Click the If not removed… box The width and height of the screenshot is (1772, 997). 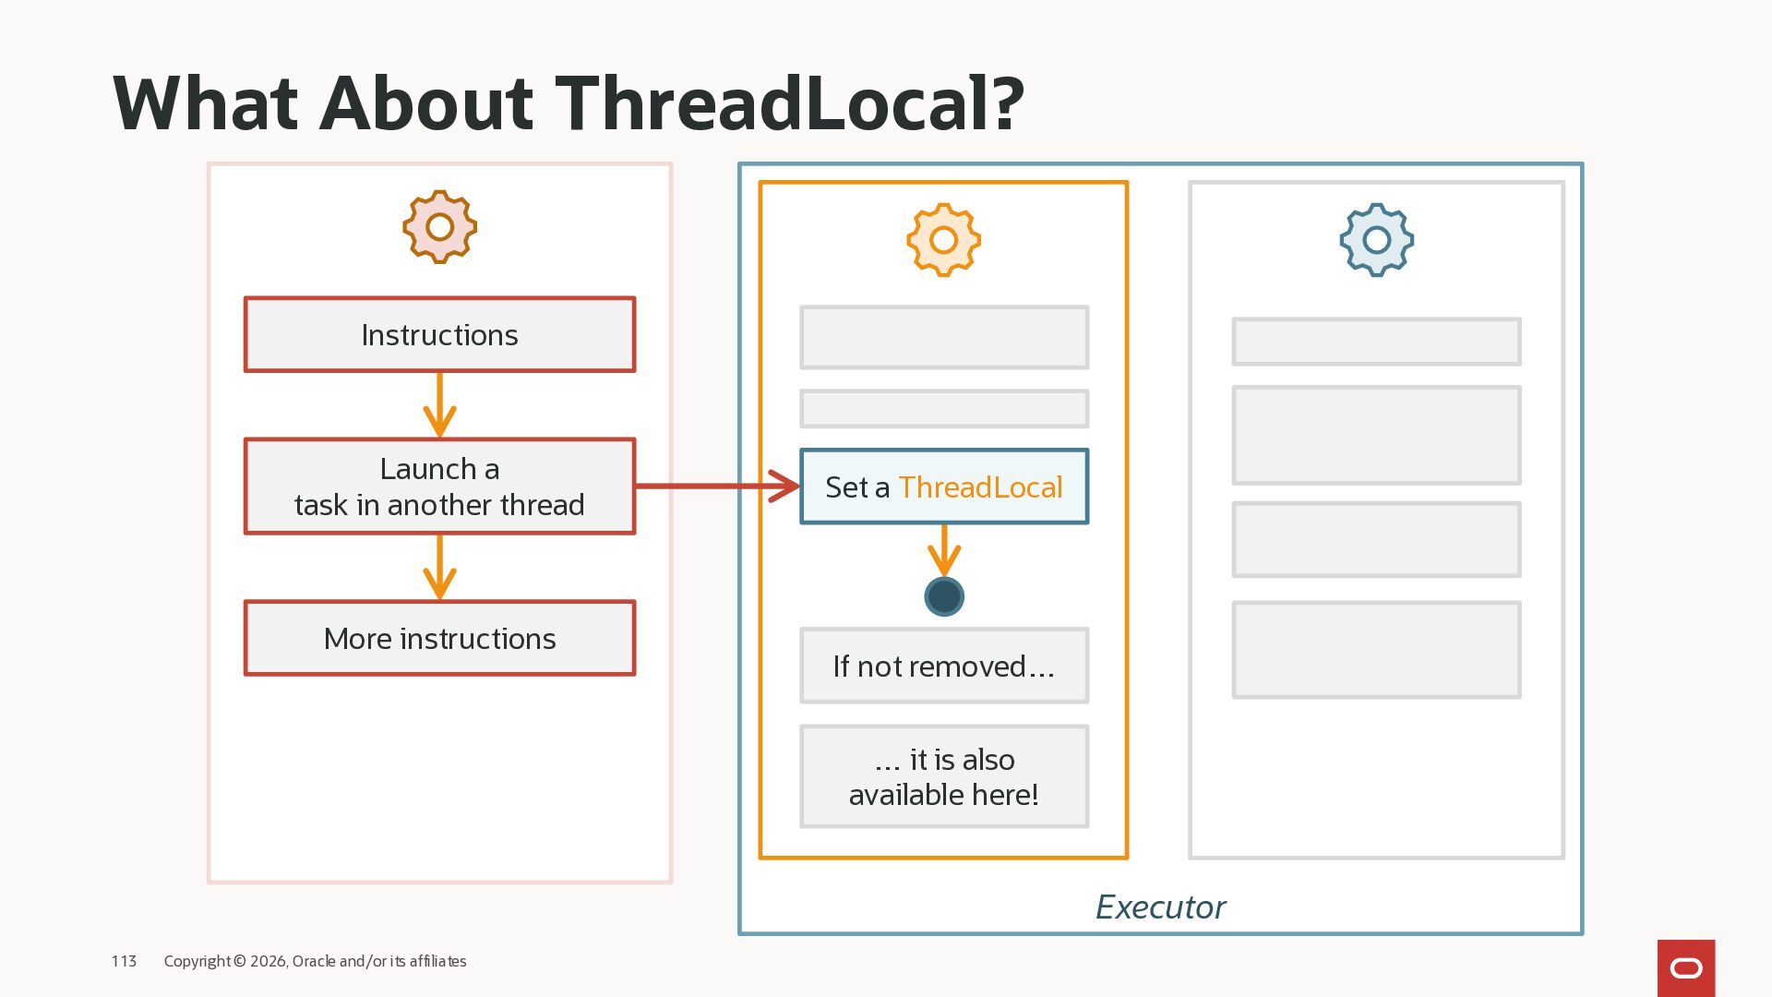(x=943, y=666)
